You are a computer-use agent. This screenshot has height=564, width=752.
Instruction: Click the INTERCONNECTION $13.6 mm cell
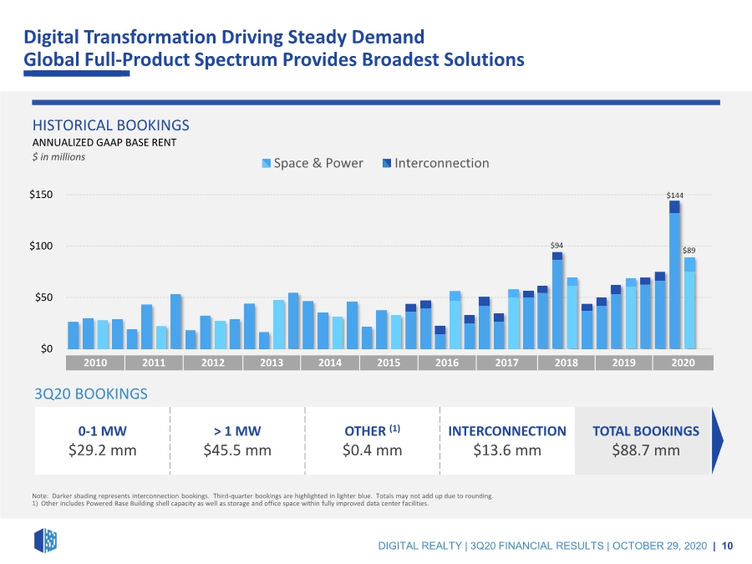[507, 440]
